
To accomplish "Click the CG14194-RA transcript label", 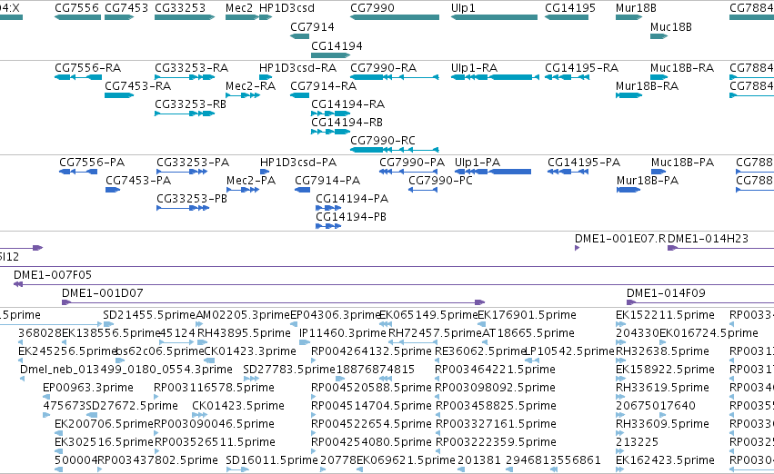I will (348, 104).
